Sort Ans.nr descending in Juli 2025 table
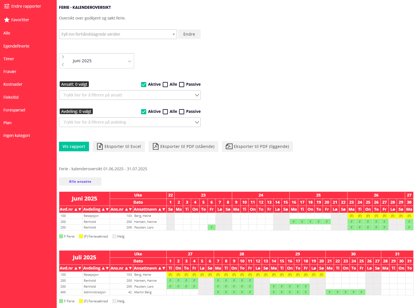 click(x=130, y=268)
